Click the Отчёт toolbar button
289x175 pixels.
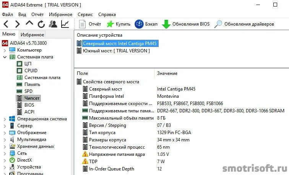90,24
